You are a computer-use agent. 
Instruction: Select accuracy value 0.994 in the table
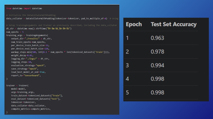[157, 65]
